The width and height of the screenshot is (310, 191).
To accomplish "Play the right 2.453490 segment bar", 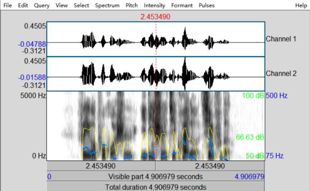I will [x=210, y=166].
